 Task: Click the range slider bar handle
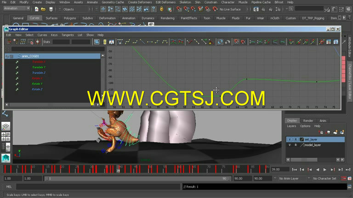[x=137, y=179]
